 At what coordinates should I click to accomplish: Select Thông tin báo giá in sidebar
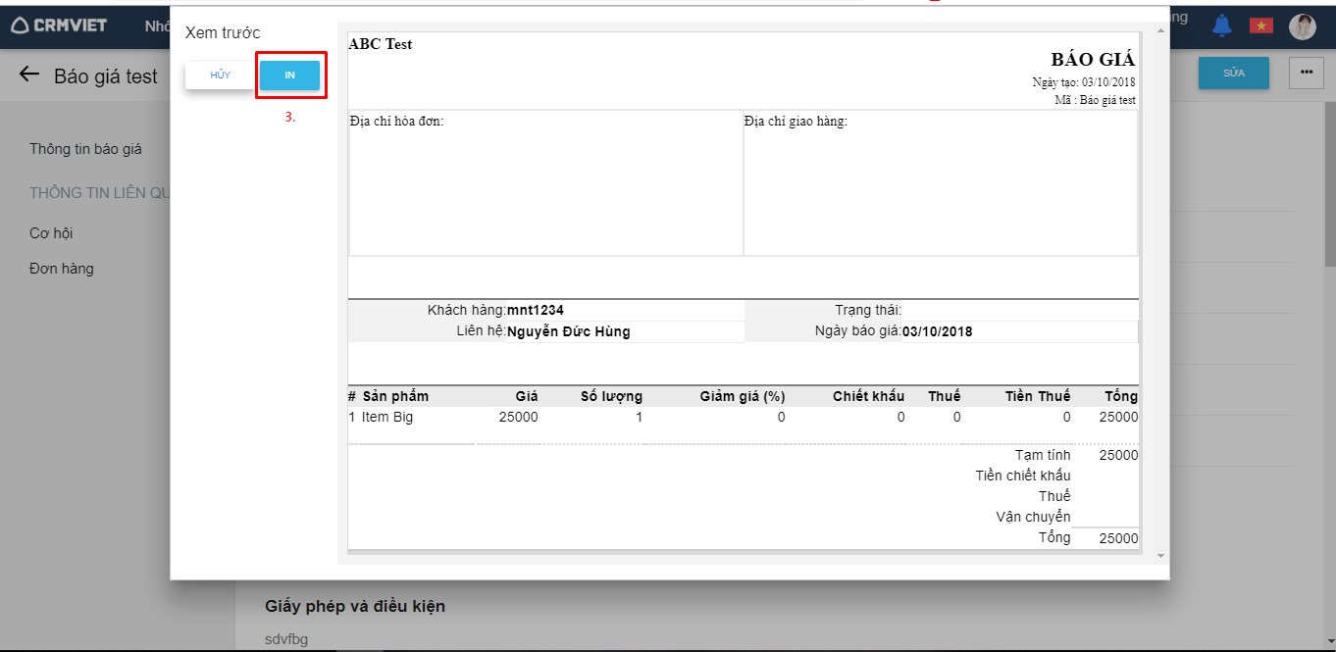point(85,149)
